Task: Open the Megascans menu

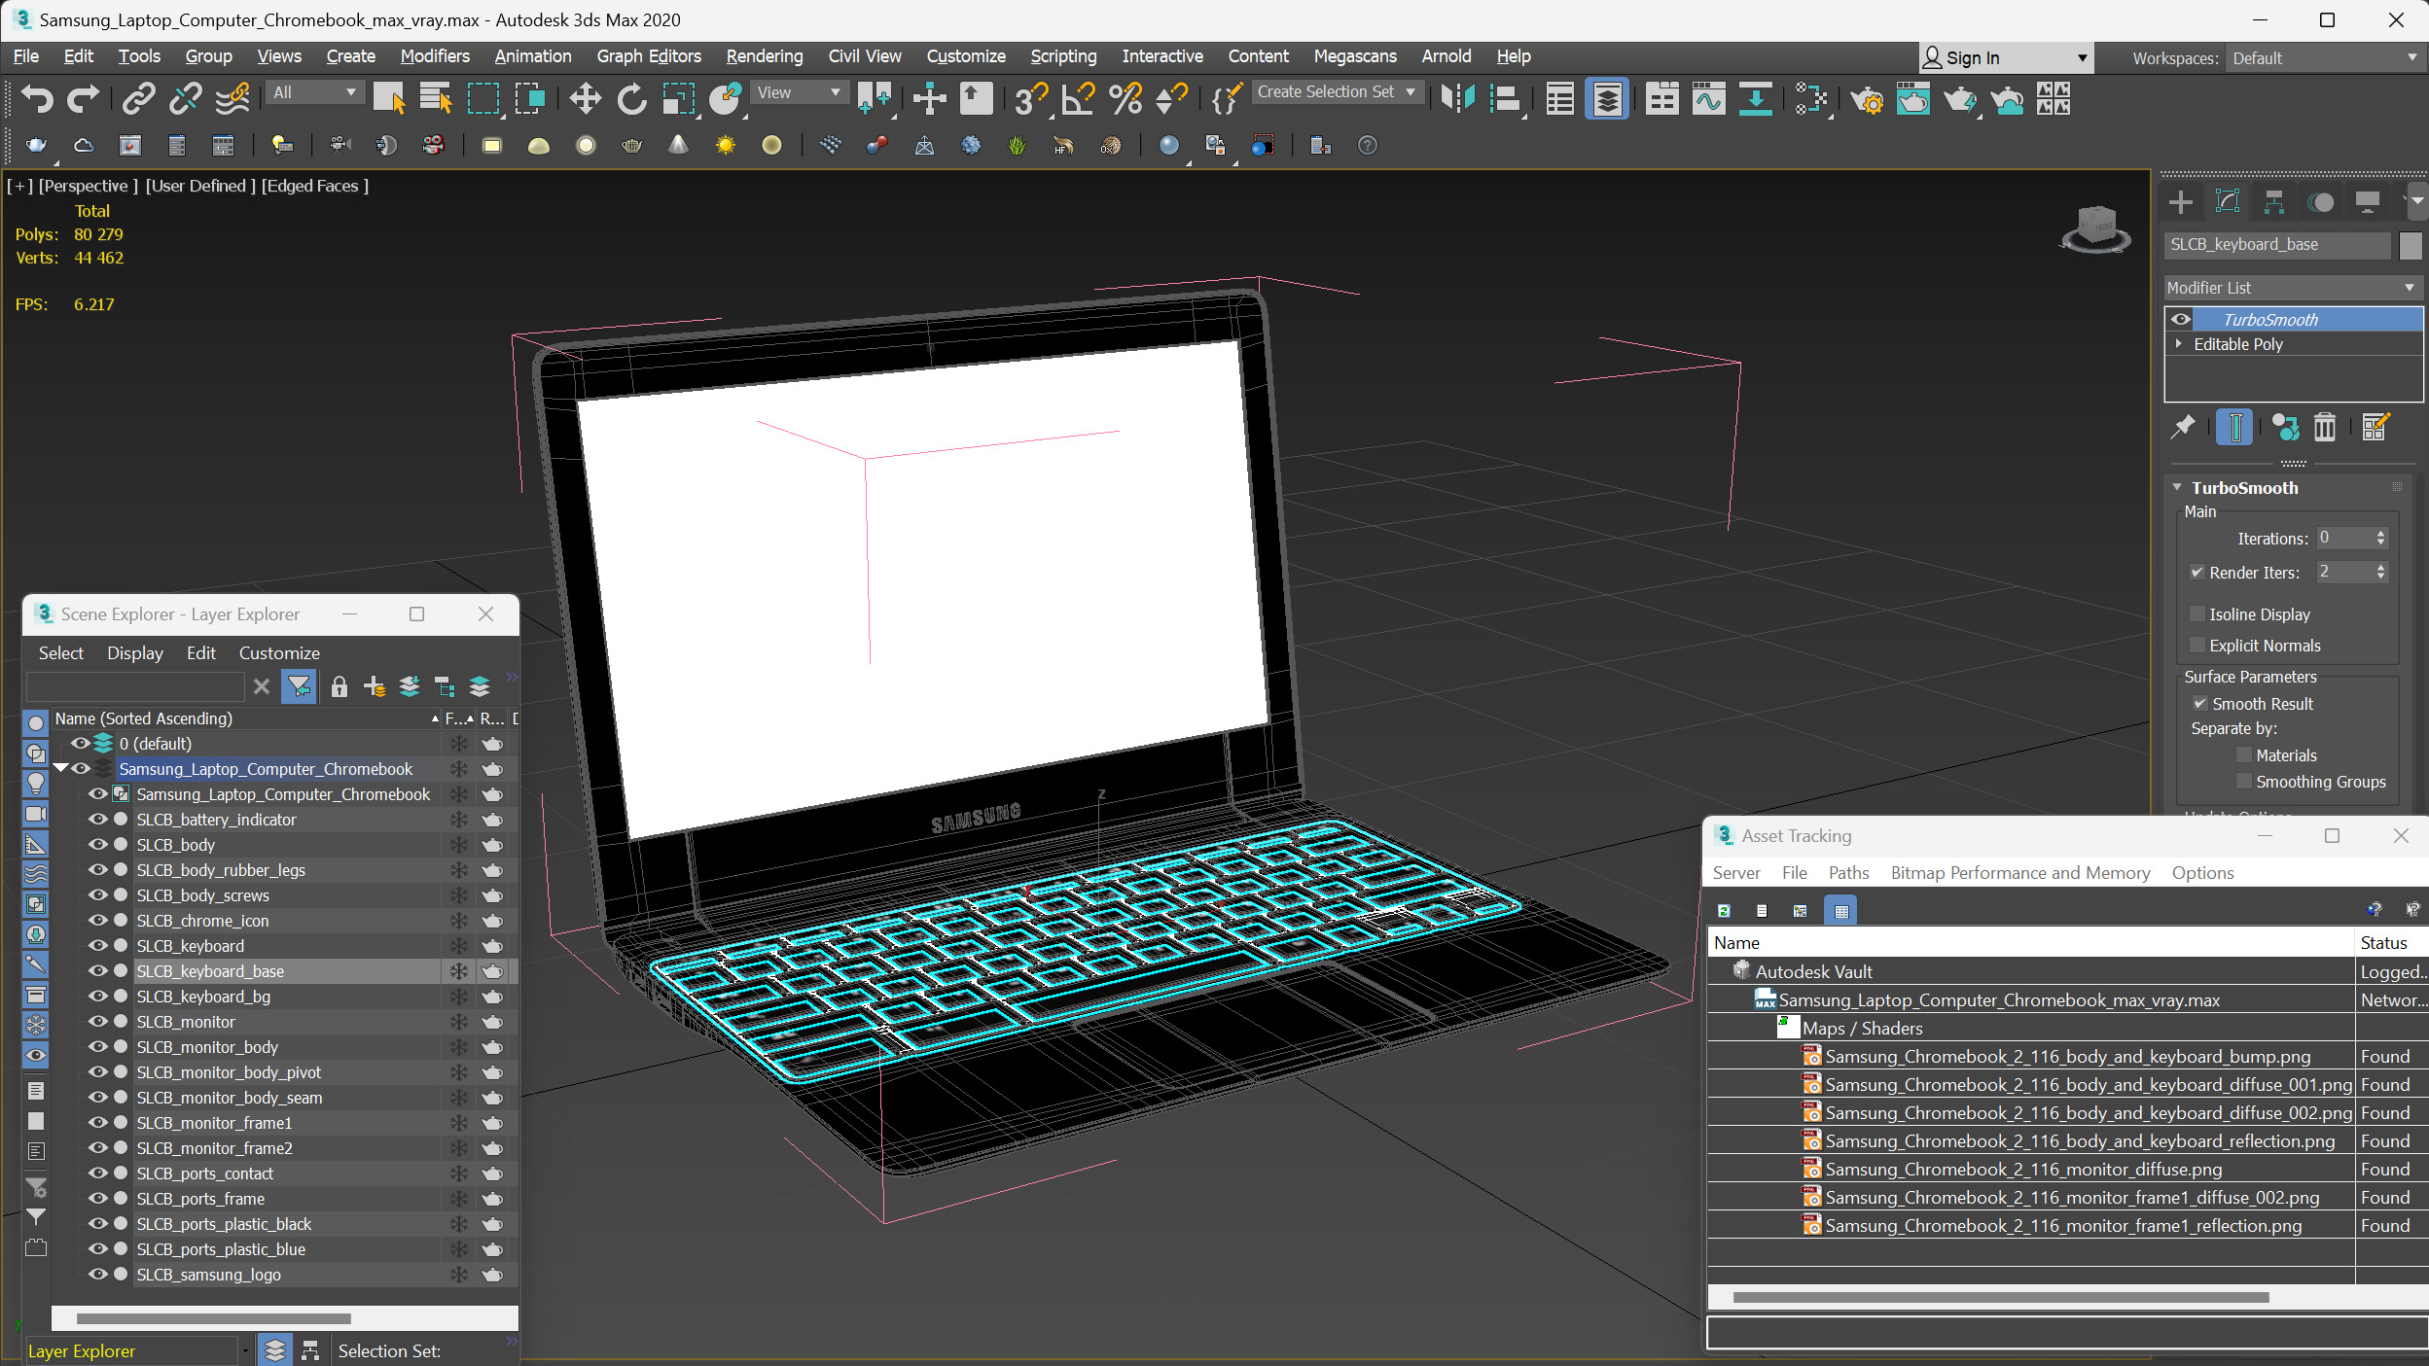Action: pos(1355,56)
